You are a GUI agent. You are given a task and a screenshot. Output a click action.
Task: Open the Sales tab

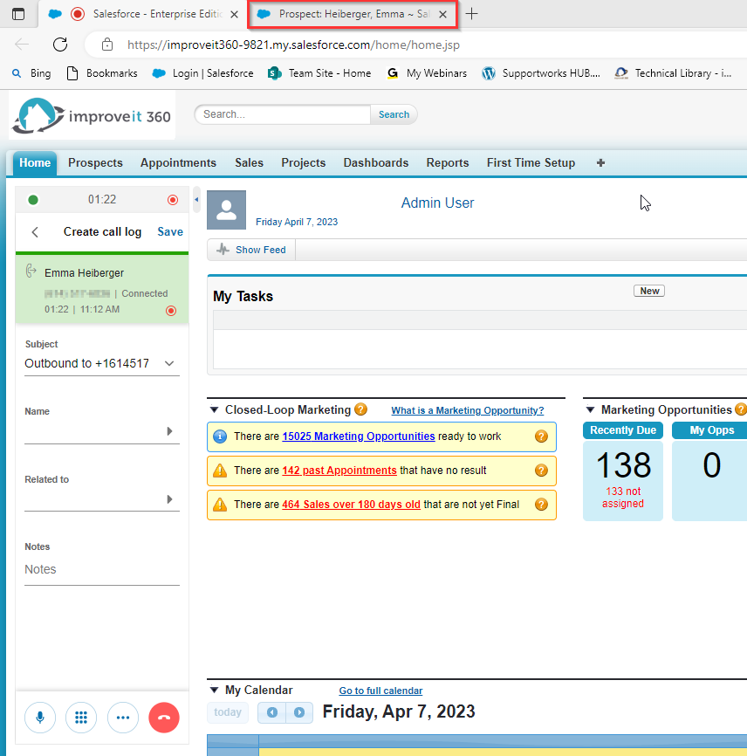tap(250, 163)
